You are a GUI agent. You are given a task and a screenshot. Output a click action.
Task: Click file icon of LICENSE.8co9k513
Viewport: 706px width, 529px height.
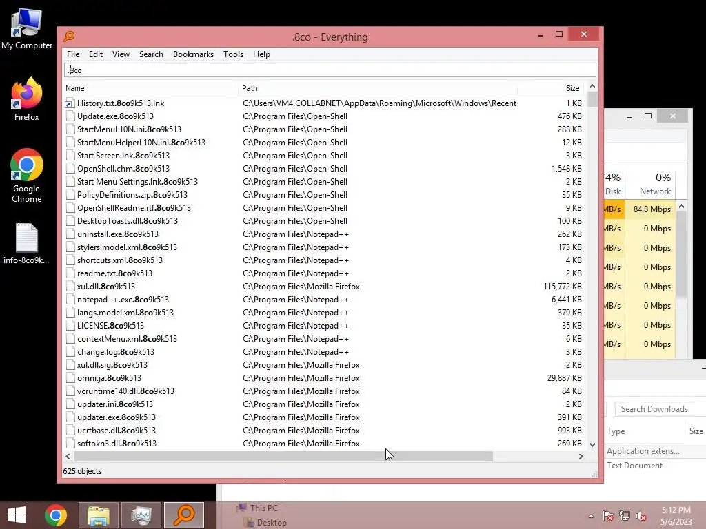pyautogui.click(x=70, y=326)
